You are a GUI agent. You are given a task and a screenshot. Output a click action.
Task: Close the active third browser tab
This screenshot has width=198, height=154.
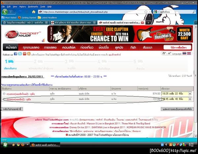click(x=142, y=23)
